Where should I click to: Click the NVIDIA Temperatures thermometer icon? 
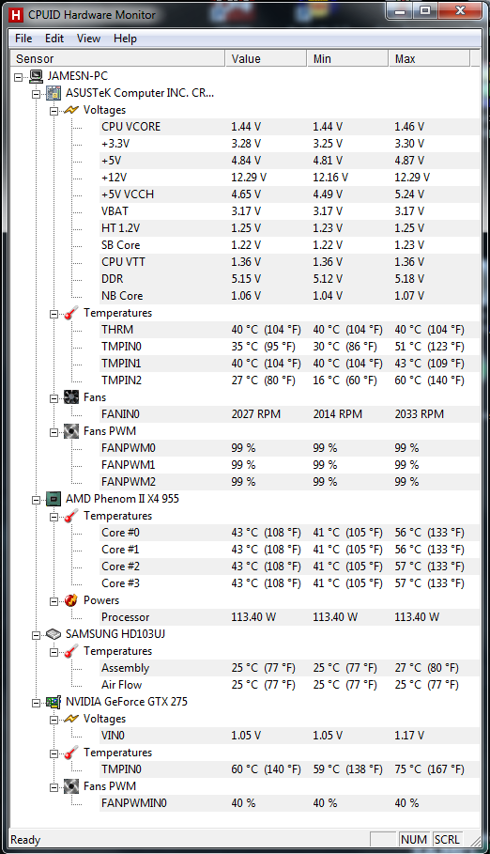71,753
